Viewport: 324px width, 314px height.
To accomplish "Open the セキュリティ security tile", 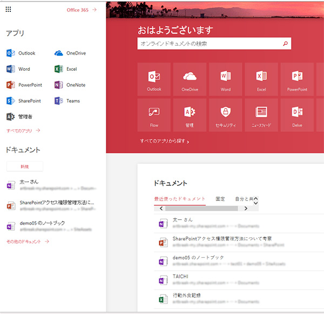I will (x=225, y=115).
